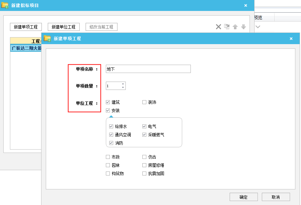Increase 单项数量 with the up spinner arrow
The width and height of the screenshot is (301, 205).
coord(123,84)
